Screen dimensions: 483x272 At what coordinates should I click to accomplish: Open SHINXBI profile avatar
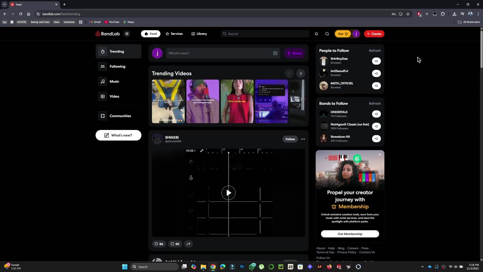pyautogui.click(x=157, y=139)
